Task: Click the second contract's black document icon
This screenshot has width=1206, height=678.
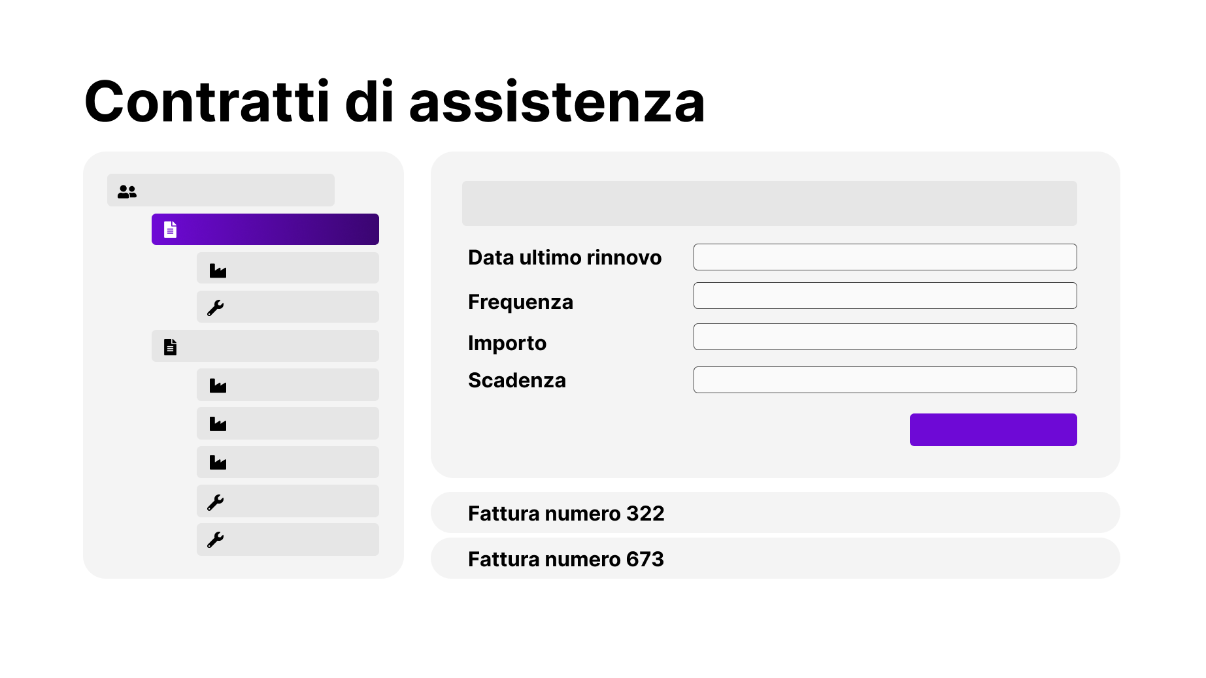Action: (x=170, y=347)
